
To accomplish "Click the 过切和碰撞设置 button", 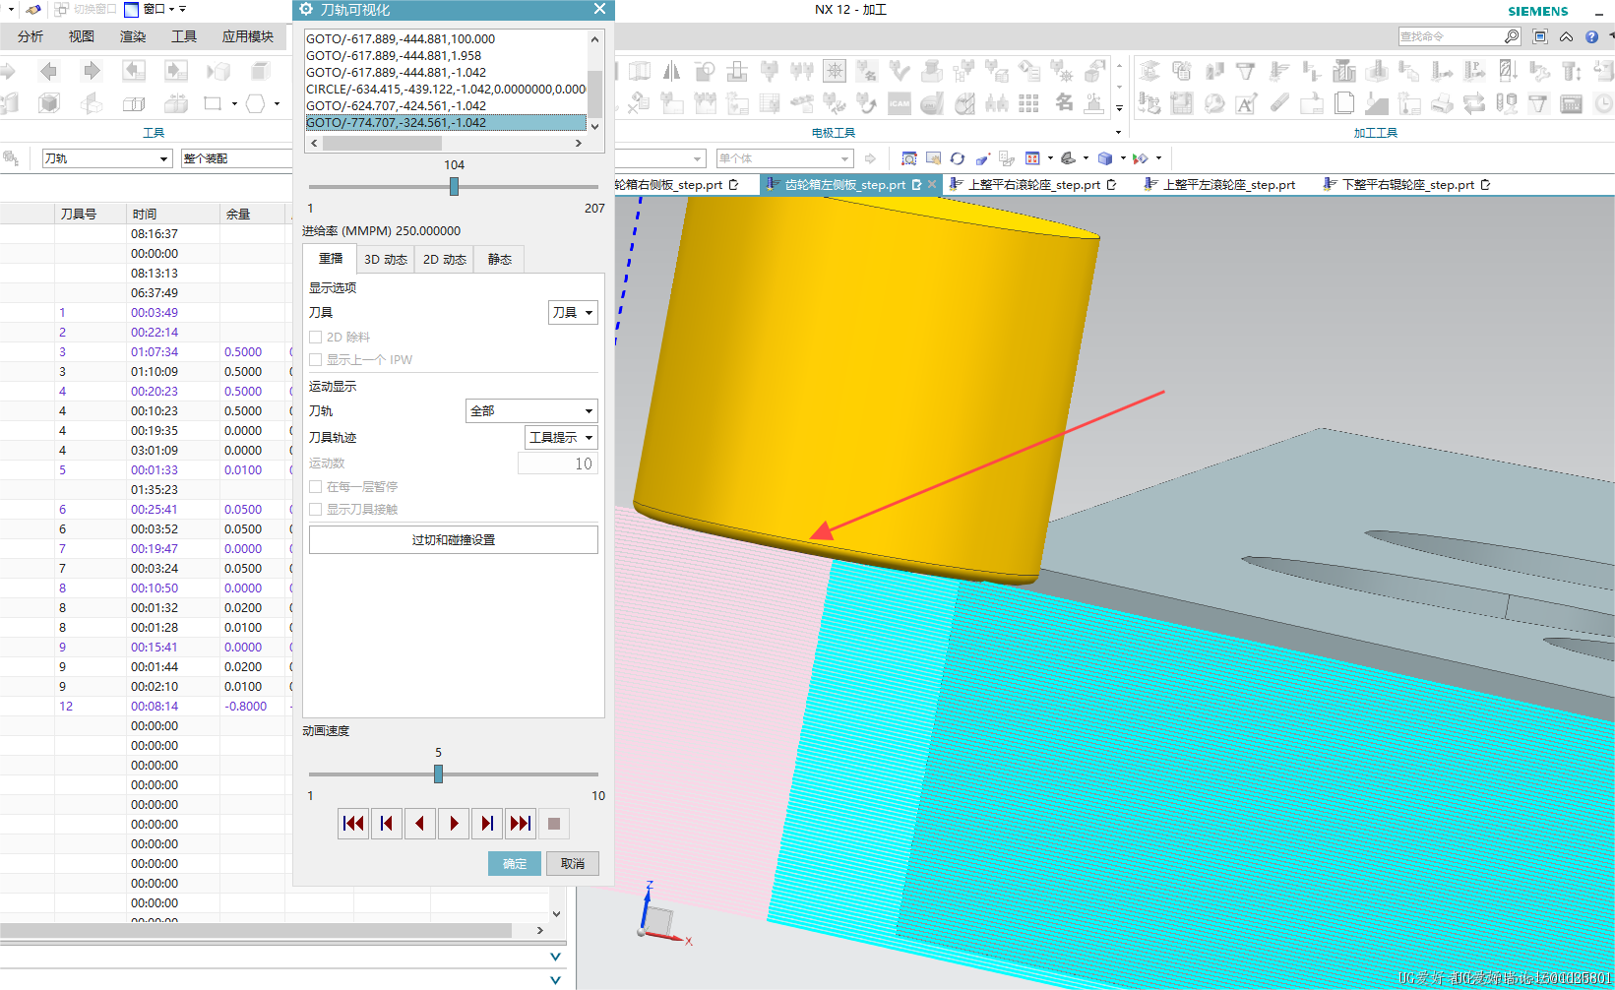I will pos(454,539).
